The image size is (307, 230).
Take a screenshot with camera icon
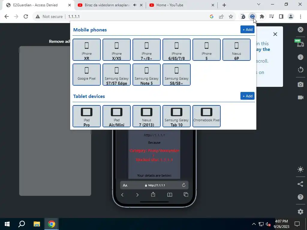coord(300,84)
